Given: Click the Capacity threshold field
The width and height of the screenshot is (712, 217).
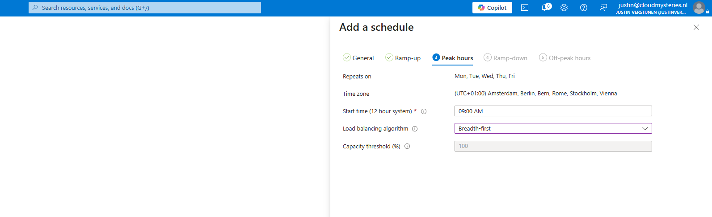Looking at the screenshot, I should (x=553, y=146).
